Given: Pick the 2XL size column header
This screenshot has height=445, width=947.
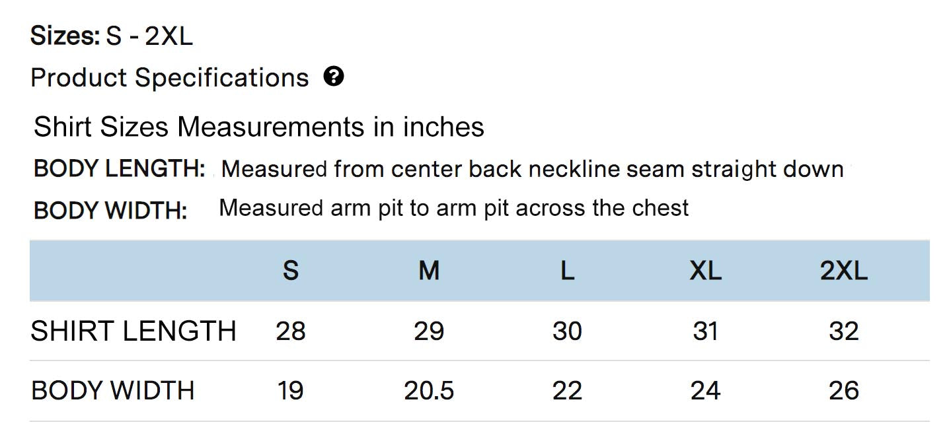Looking at the screenshot, I should coord(843,271).
